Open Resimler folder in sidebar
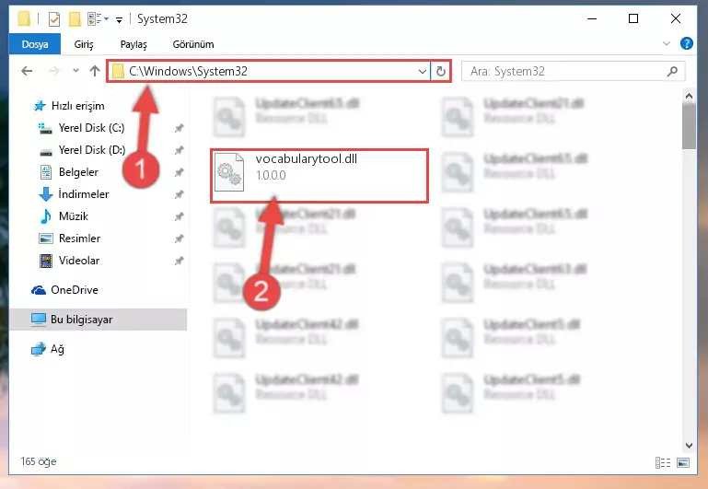Viewport: 708px width, 489px height. pyautogui.click(x=79, y=239)
